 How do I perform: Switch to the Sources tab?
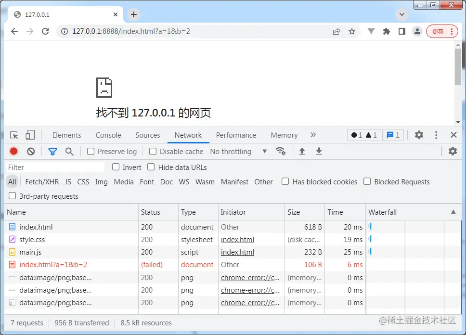click(148, 135)
